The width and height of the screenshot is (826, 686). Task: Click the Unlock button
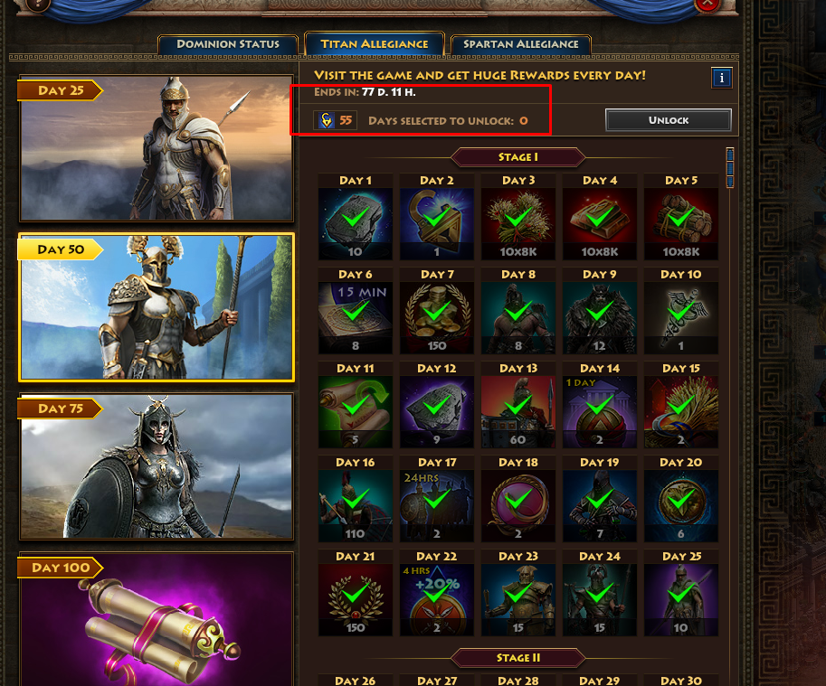tap(668, 120)
